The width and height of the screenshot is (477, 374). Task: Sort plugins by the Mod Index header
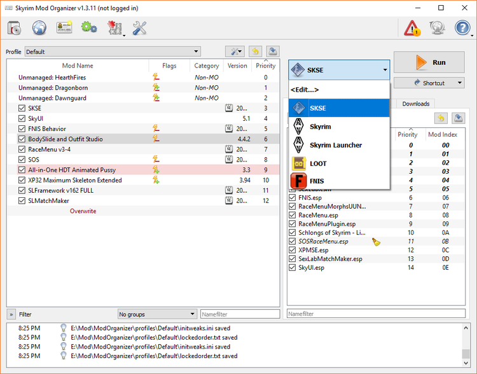point(442,134)
